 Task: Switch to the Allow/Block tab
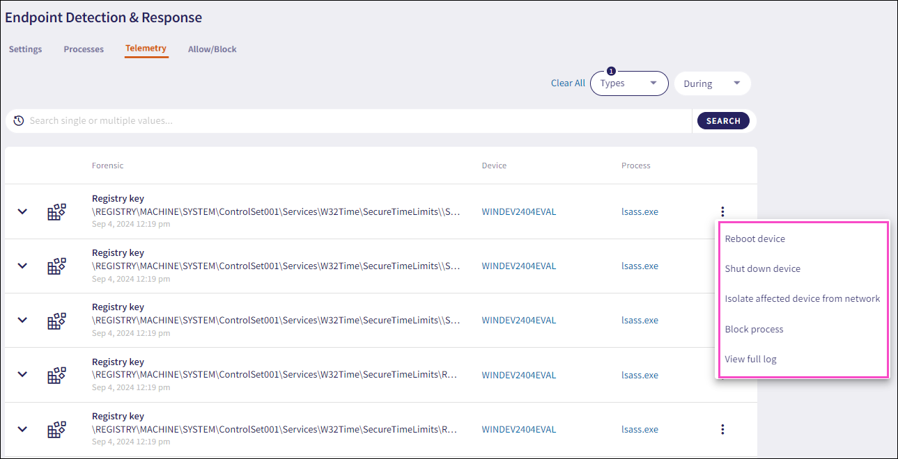pyautogui.click(x=212, y=49)
